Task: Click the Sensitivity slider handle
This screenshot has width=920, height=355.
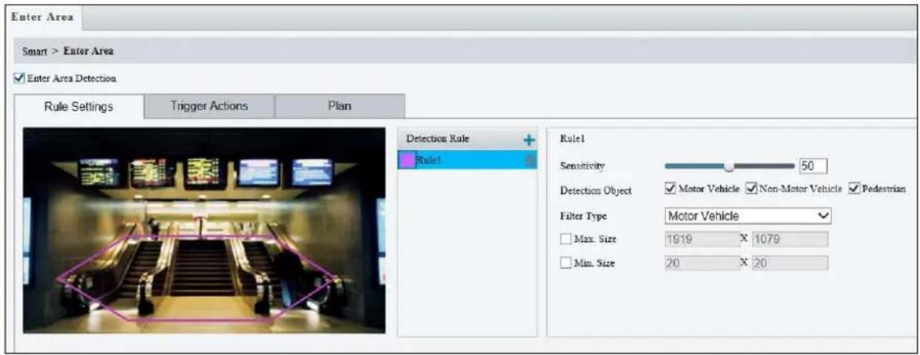Action: click(x=730, y=167)
